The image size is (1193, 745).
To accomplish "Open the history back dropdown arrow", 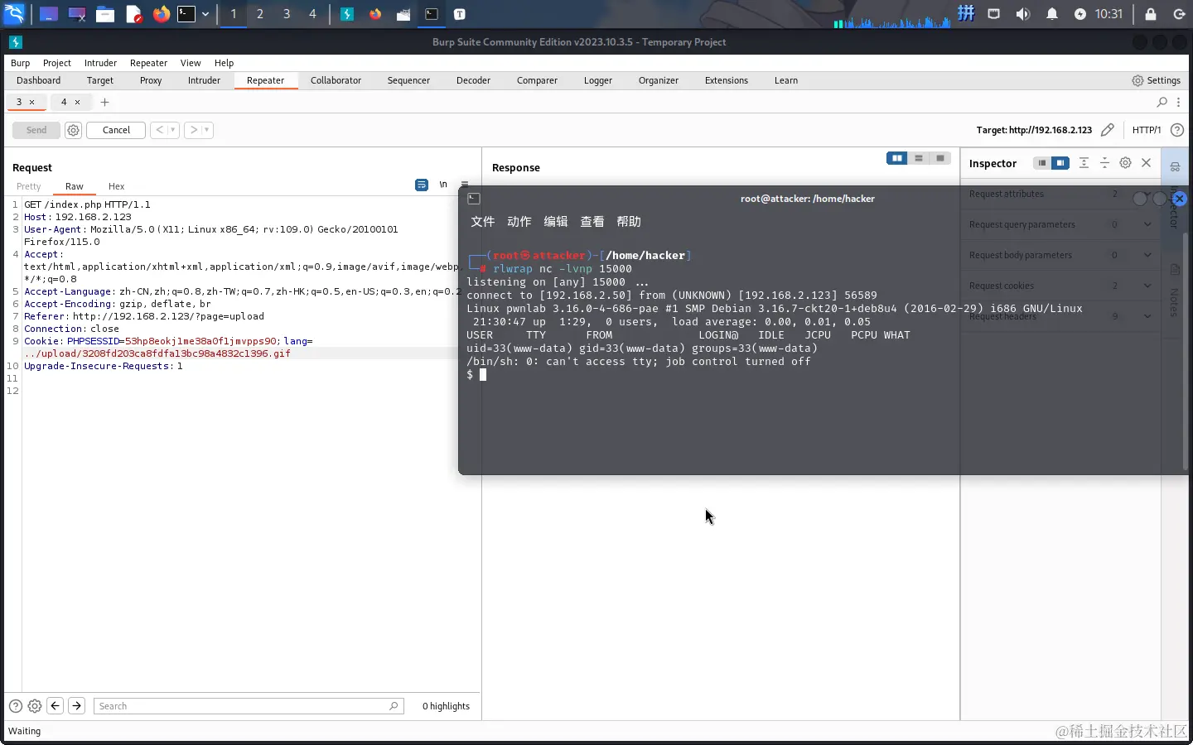I will pyautogui.click(x=172, y=130).
